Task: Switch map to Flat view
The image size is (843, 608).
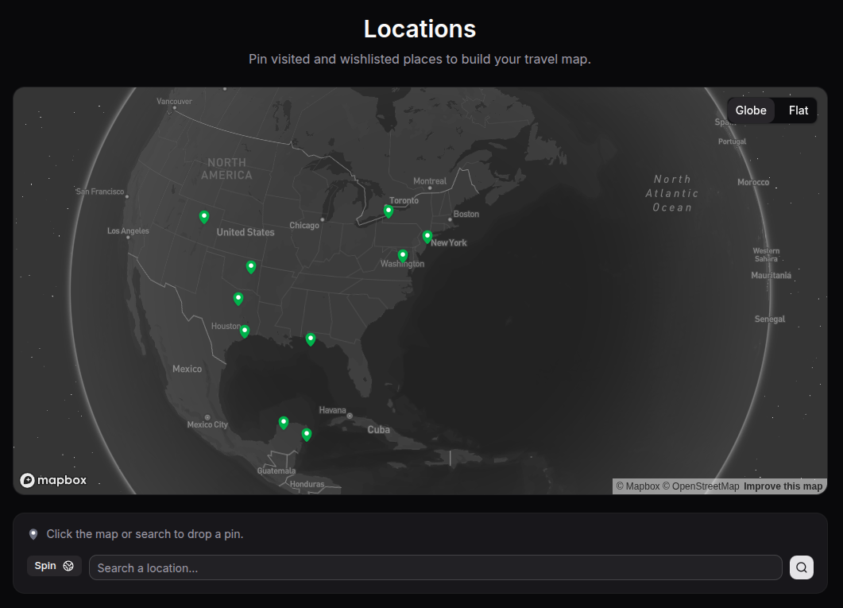Action: pyautogui.click(x=798, y=110)
